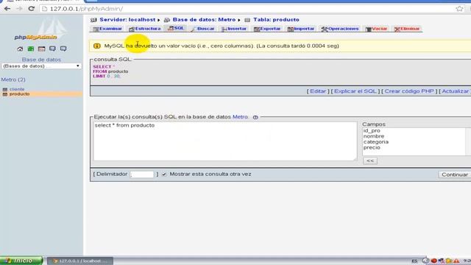Open the query window icon in sidebar
471x265 pixels.
click(x=41, y=49)
